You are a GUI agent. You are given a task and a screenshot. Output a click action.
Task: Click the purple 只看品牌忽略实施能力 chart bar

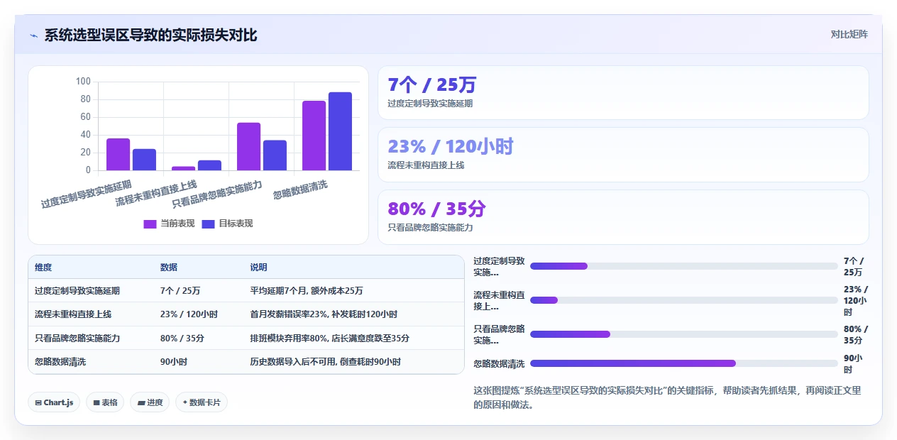[x=248, y=146]
